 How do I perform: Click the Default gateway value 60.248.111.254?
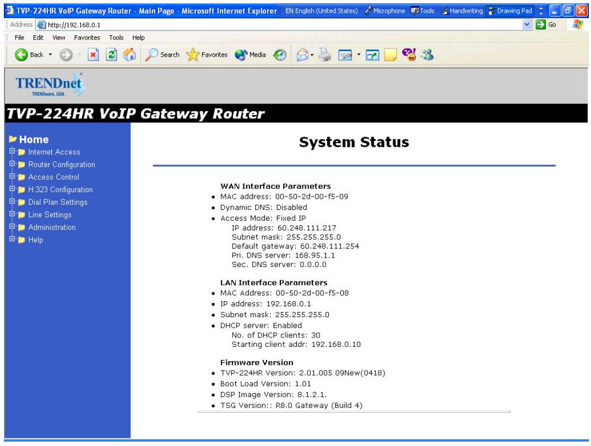330,246
